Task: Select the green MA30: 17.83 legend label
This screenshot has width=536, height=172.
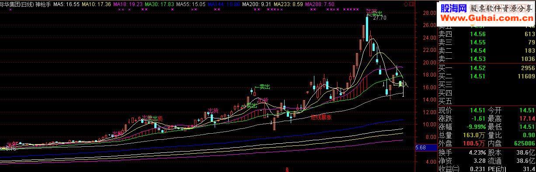Action: tap(160, 3)
